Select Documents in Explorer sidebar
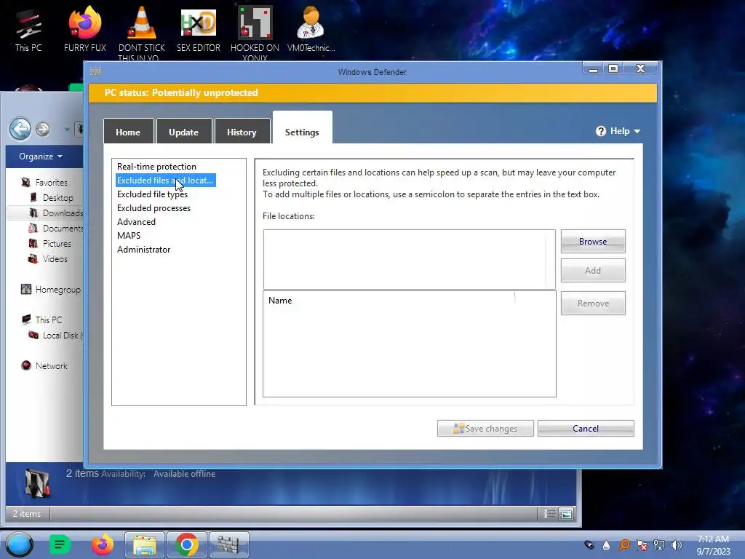 (56, 228)
